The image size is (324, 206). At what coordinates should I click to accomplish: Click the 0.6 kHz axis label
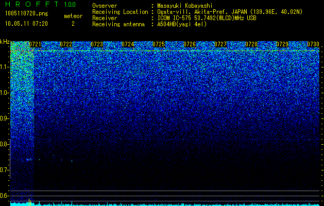tap(4, 196)
